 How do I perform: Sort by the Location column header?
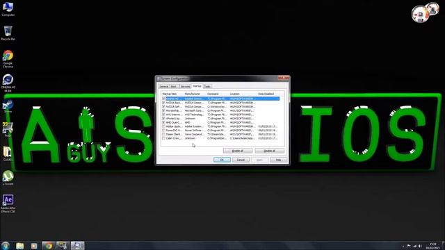pyautogui.click(x=243, y=94)
